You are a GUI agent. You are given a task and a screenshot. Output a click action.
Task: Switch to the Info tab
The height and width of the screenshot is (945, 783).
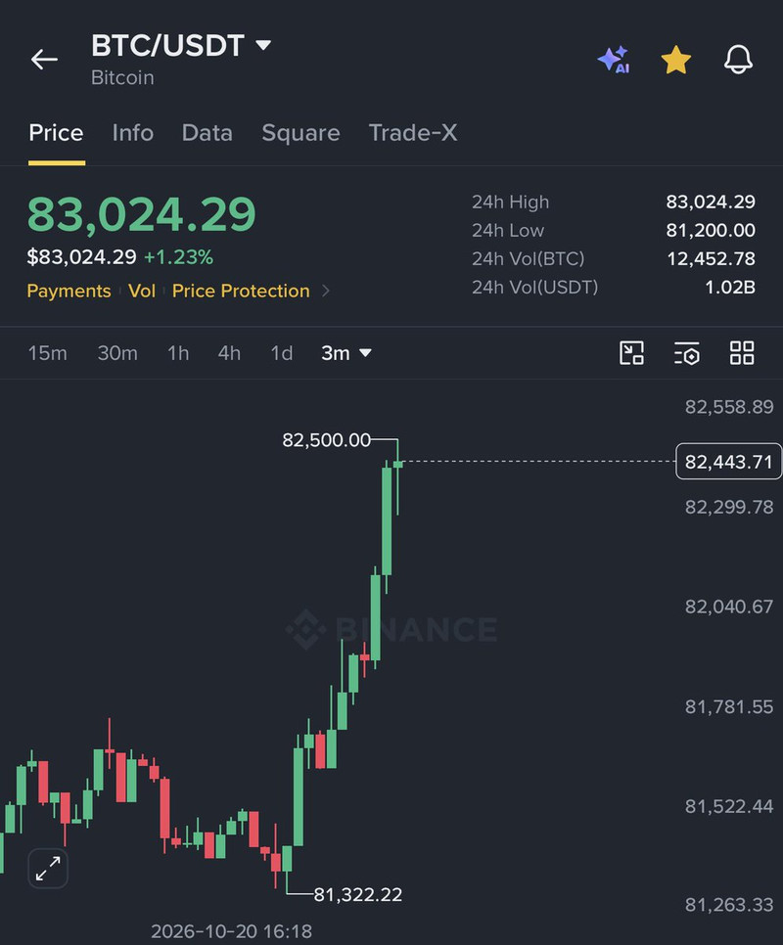(x=132, y=133)
